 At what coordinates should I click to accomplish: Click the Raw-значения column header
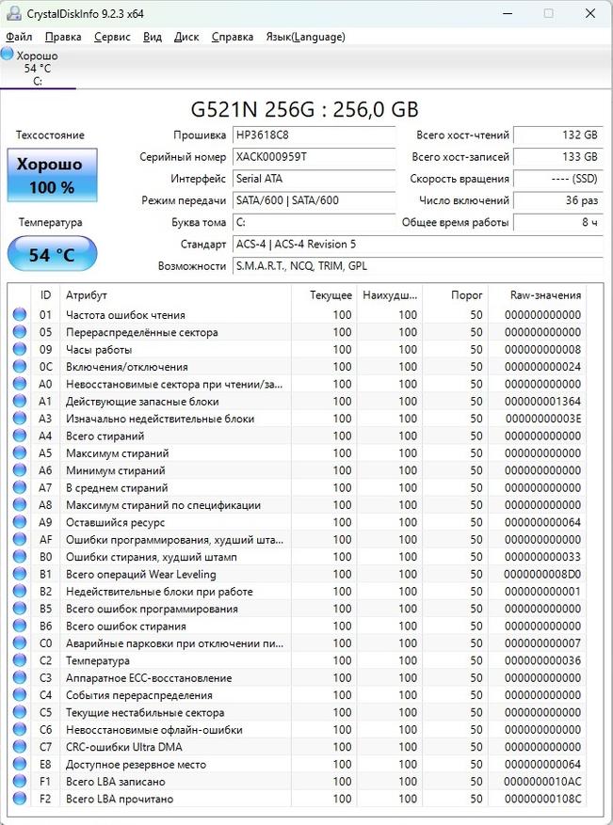click(537, 295)
